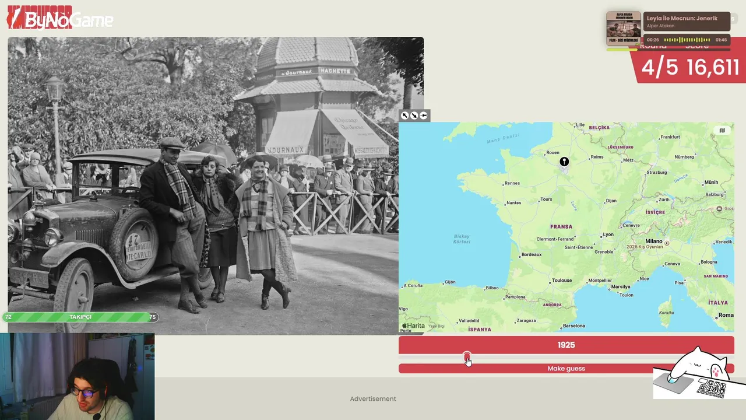
Task: Click Strazburg on the map
Action: (x=656, y=173)
